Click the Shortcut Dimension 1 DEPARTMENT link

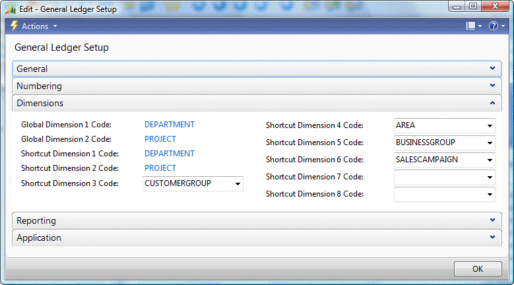point(170,153)
